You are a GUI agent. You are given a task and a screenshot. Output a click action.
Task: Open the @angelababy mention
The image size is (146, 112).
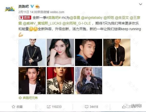coord(92,18)
